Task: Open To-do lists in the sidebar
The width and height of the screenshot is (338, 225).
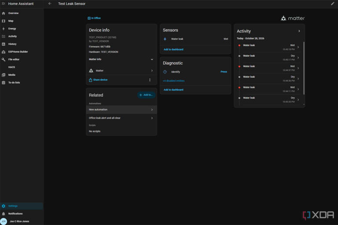Action: (22, 83)
